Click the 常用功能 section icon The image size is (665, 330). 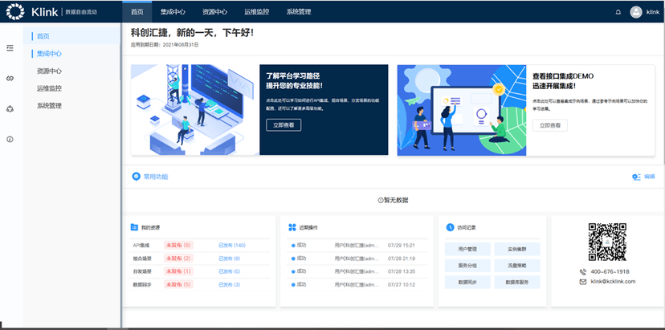point(136,176)
